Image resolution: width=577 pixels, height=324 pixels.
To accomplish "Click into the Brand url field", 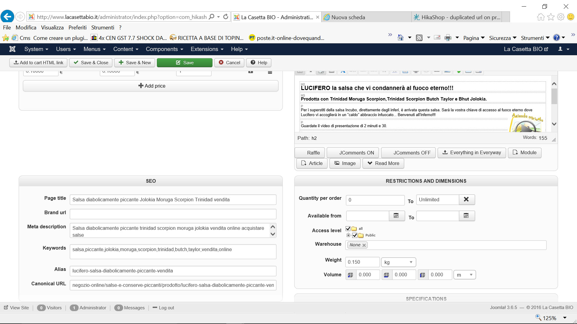I will pos(173,214).
